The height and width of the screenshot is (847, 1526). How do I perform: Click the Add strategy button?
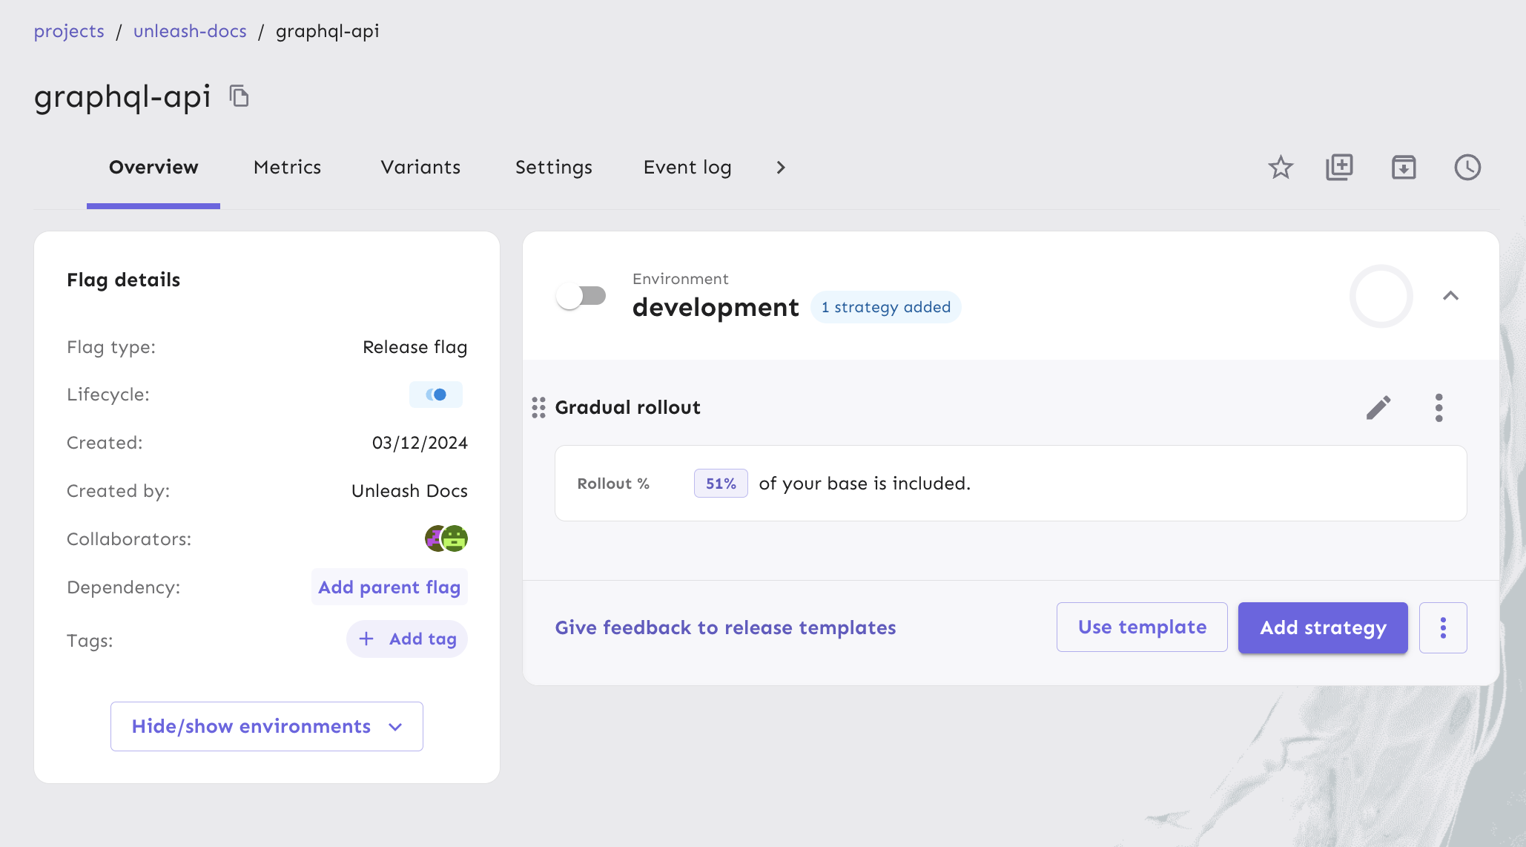(1322, 627)
